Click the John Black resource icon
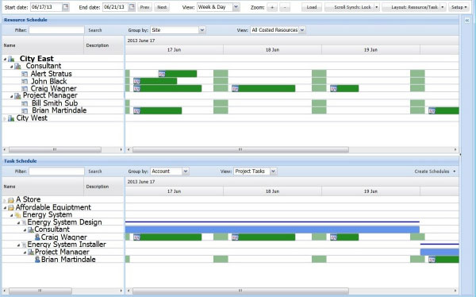This screenshot has height=297, width=476. [x=25, y=81]
